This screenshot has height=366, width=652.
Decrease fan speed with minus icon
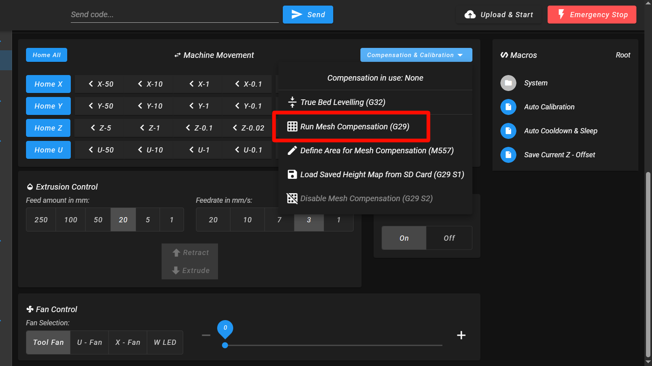click(x=206, y=335)
